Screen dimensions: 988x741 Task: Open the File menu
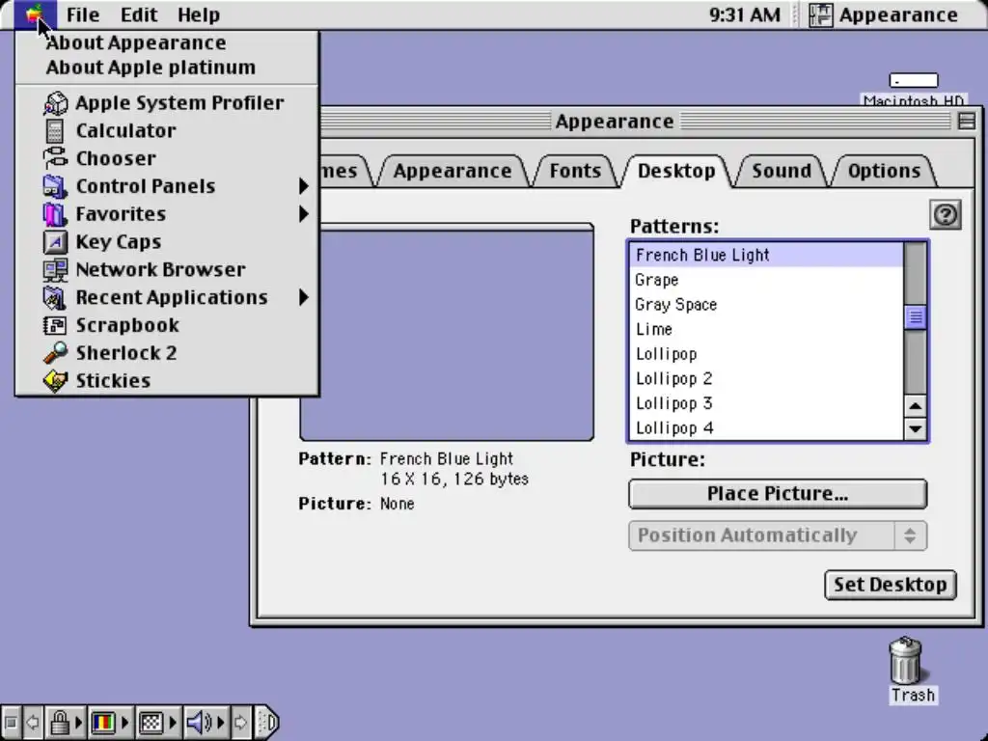pos(83,14)
